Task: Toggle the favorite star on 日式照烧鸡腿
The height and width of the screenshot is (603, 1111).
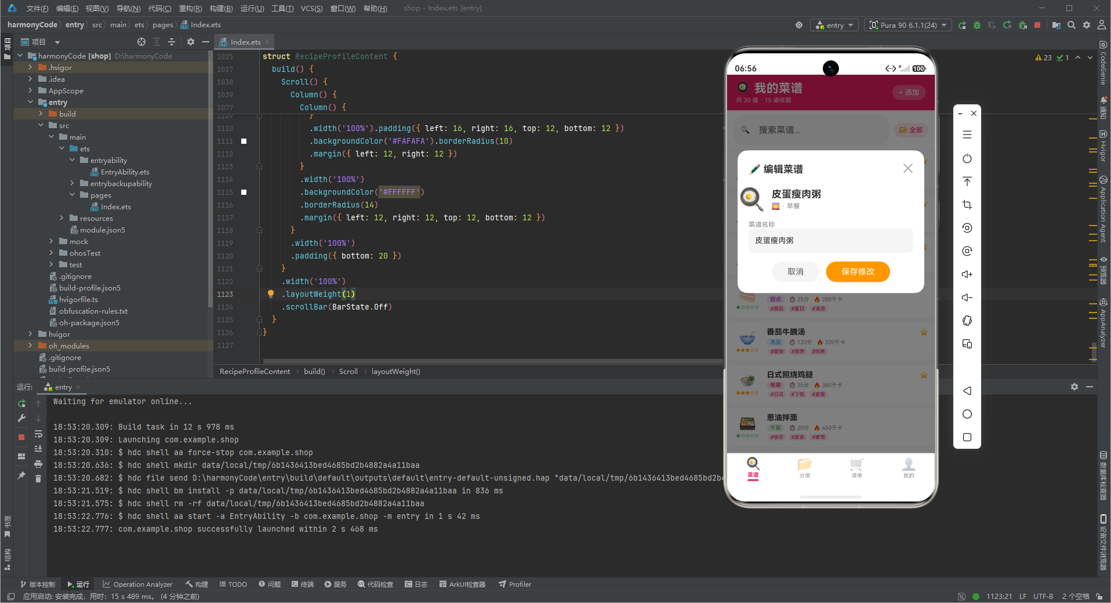Action: coord(924,375)
